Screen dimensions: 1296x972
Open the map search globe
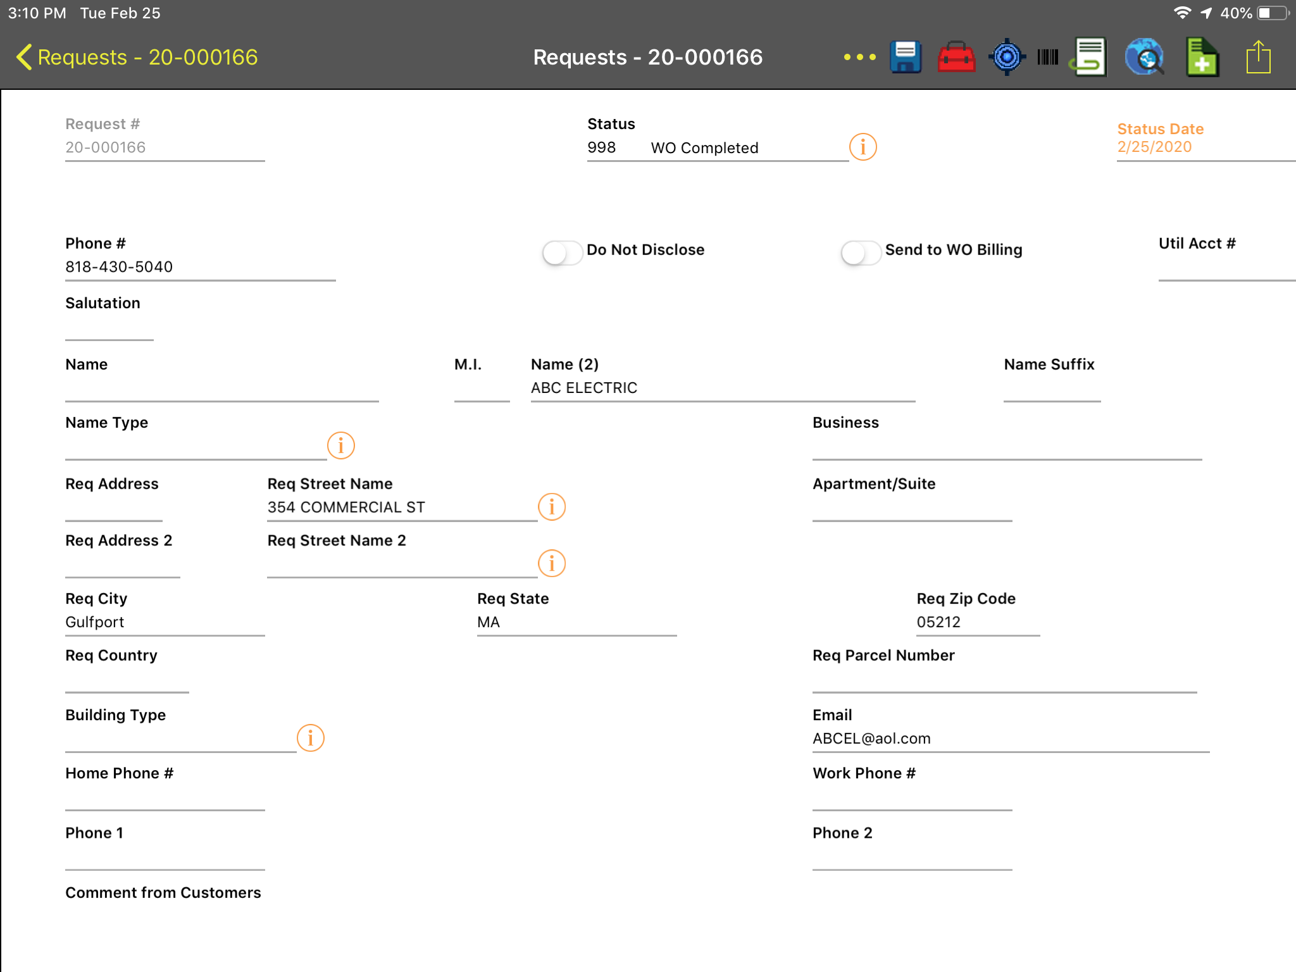pos(1144,56)
